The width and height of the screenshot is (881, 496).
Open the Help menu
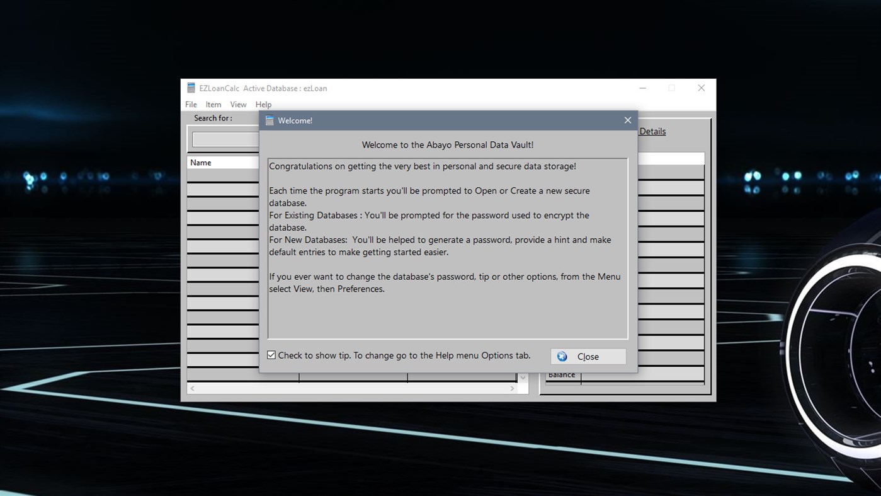[263, 105]
